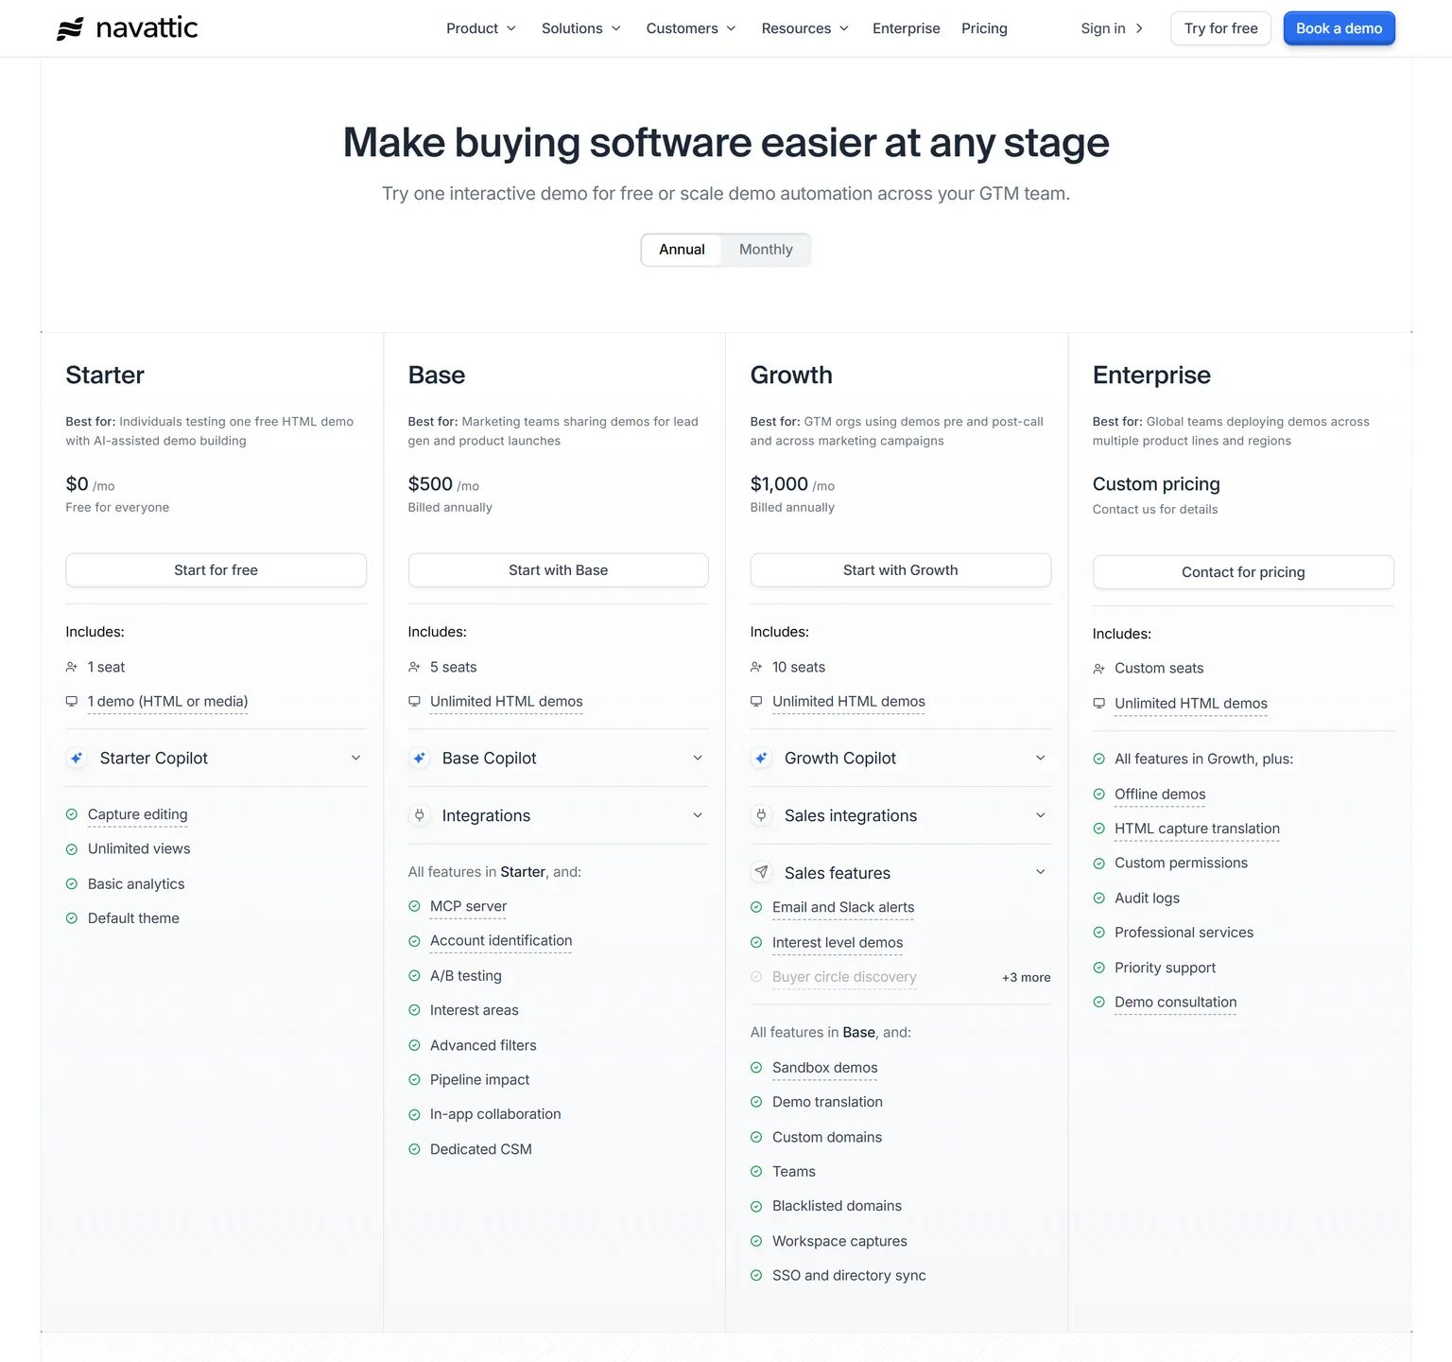Click the Start with Base button
This screenshot has height=1362, width=1452.
pos(558,570)
